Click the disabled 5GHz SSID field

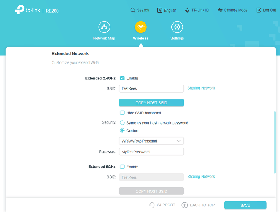(152, 177)
